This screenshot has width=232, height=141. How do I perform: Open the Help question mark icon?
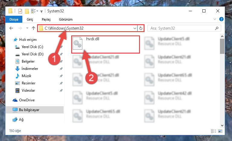click(x=221, y=19)
